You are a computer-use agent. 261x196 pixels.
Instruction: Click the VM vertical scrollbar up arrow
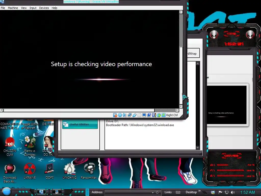[181, 12]
